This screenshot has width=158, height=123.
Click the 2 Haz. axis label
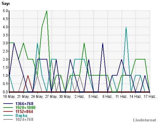pos(80,97)
